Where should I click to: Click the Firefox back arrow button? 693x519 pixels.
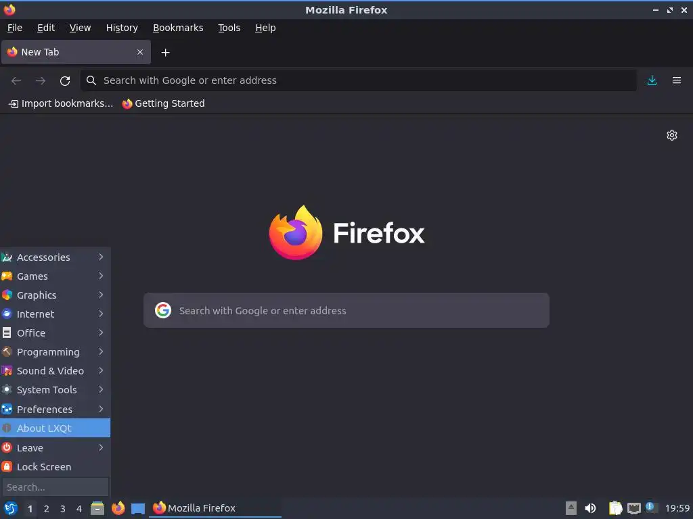(16, 81)
